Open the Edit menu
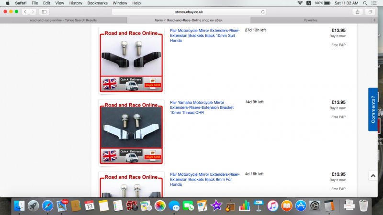This screenshot has height=215, width=383. tap(46, 3)
